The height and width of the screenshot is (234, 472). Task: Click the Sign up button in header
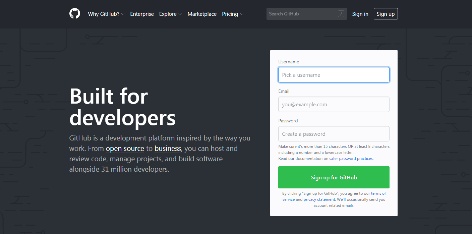click(x=386, y=14)
